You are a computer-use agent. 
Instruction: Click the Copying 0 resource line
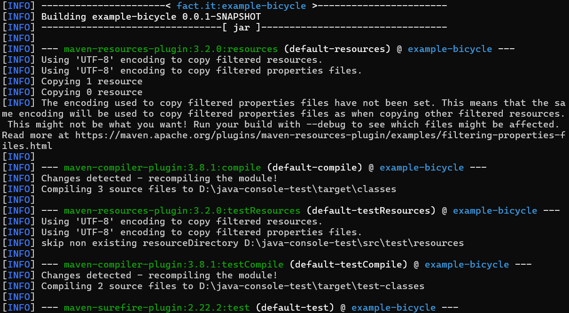tap(92, 92)
